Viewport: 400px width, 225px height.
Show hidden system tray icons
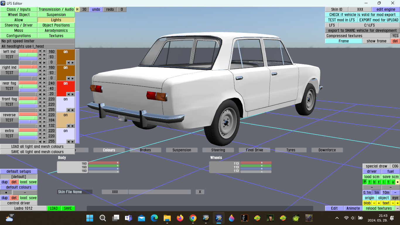(x=337, y=218)
